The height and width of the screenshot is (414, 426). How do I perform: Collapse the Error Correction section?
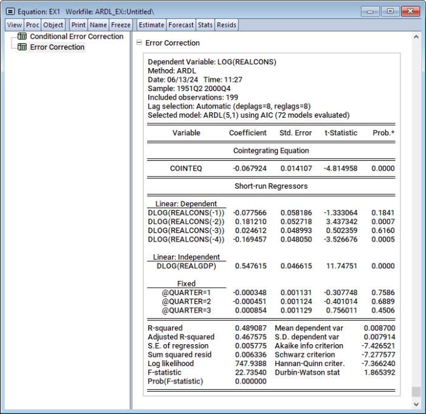[x=140, y=43]
